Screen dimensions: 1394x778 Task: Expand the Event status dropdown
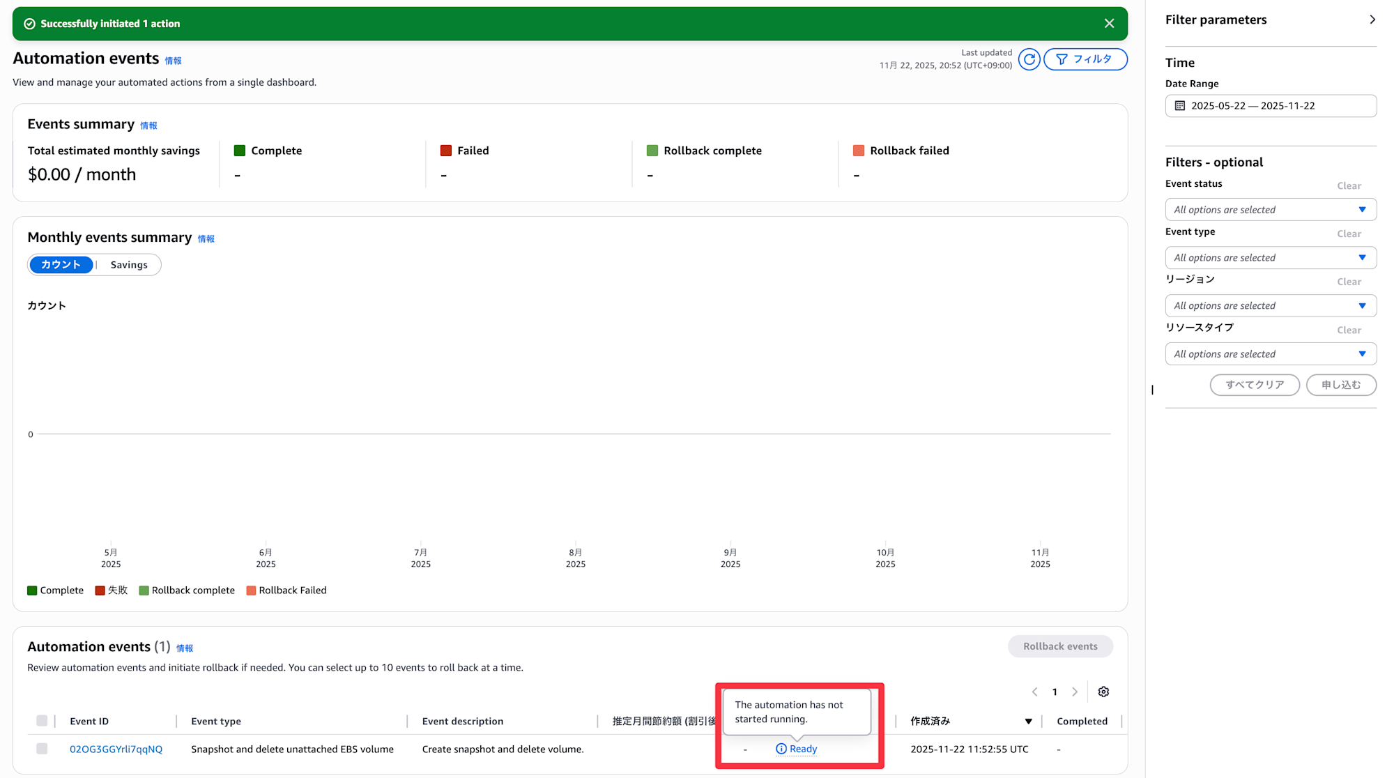(x=1270, y=210)
